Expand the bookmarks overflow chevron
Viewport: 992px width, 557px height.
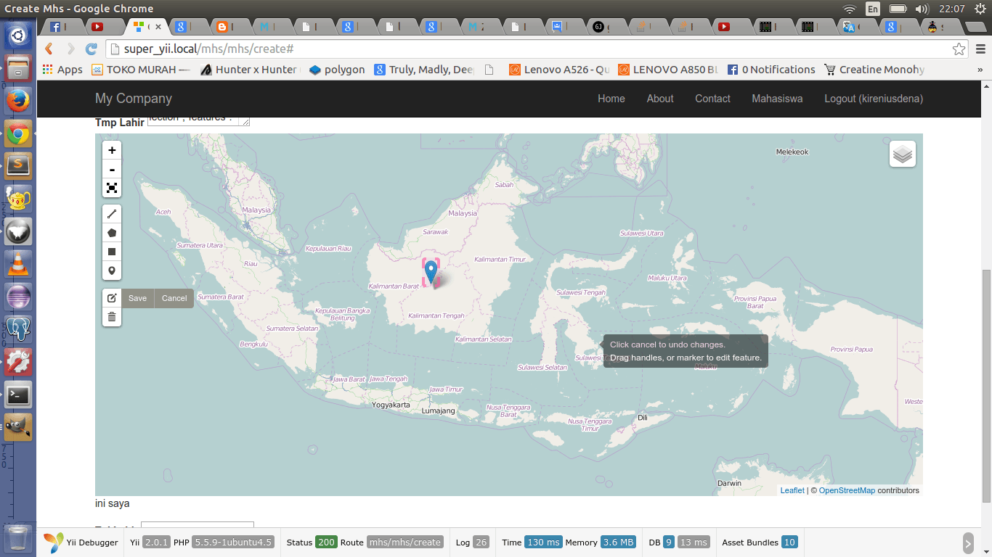[x=980, y=70]
